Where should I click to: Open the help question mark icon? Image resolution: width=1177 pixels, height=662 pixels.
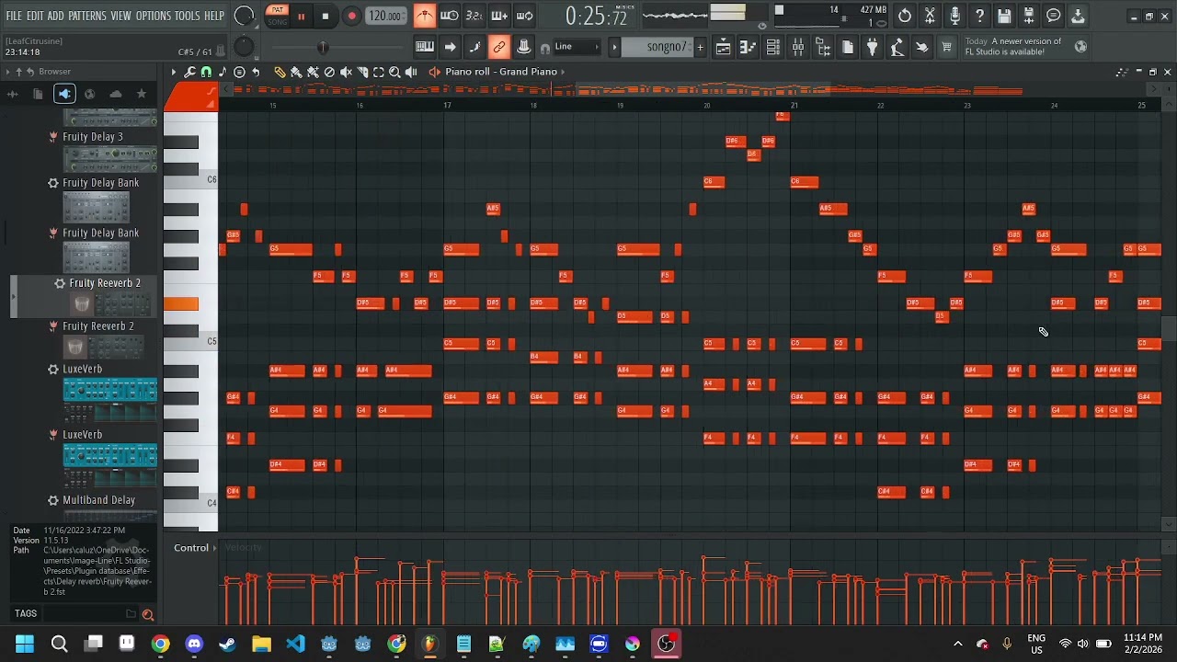(979, 16)
